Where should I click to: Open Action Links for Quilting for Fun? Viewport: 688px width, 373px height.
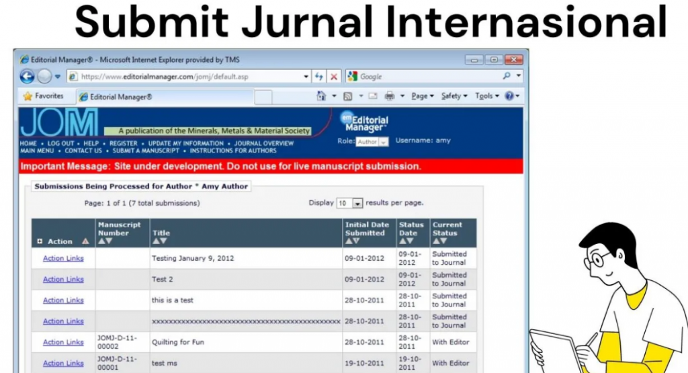pyautogui.click(x=63, y=342)
